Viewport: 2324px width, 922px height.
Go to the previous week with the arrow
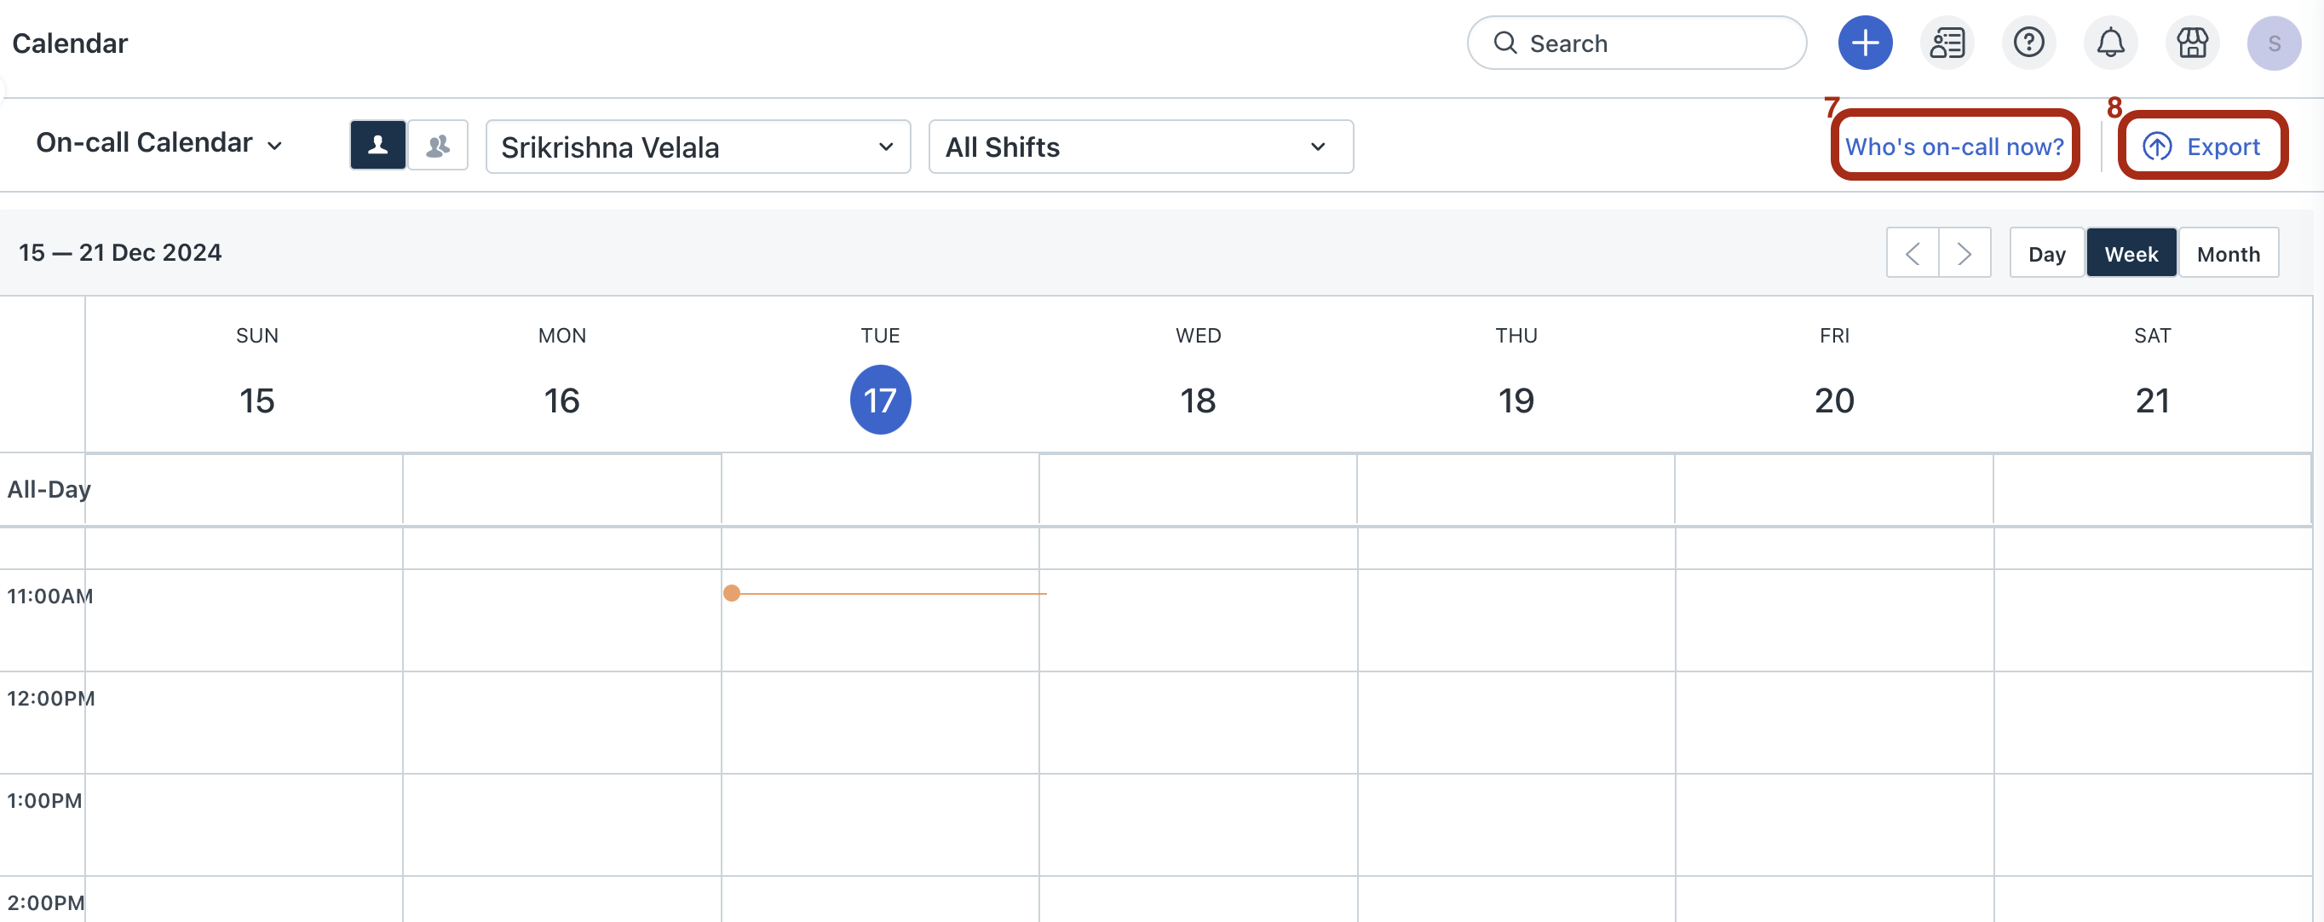[1912, 253]
